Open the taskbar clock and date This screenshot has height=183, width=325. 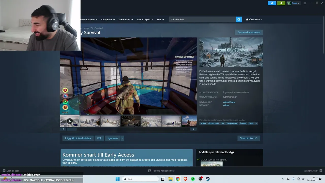(x=313, y=179)
